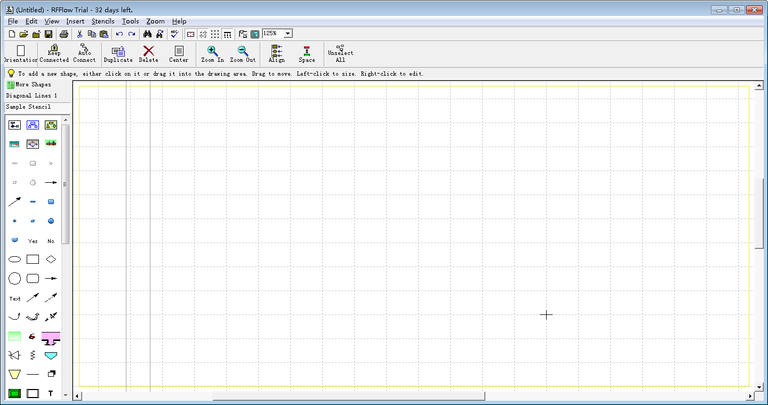Select the green rectangle shape in stencil
Viewport: 768px width, 405px height.
[x=15, y=336]
